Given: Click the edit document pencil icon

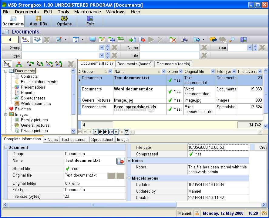Looking at the screenshot, I should point(102,40).
